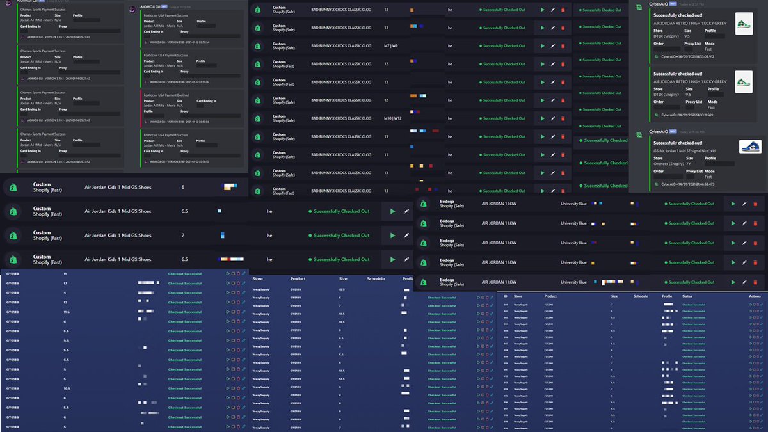
Task: Delete the M10 | W12 Crocs task
Action: pyautogui.click(x=563, y=118)
